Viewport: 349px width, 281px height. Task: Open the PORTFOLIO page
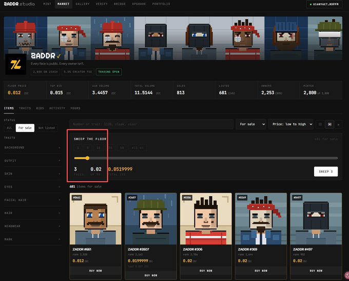tap(161, 4)
